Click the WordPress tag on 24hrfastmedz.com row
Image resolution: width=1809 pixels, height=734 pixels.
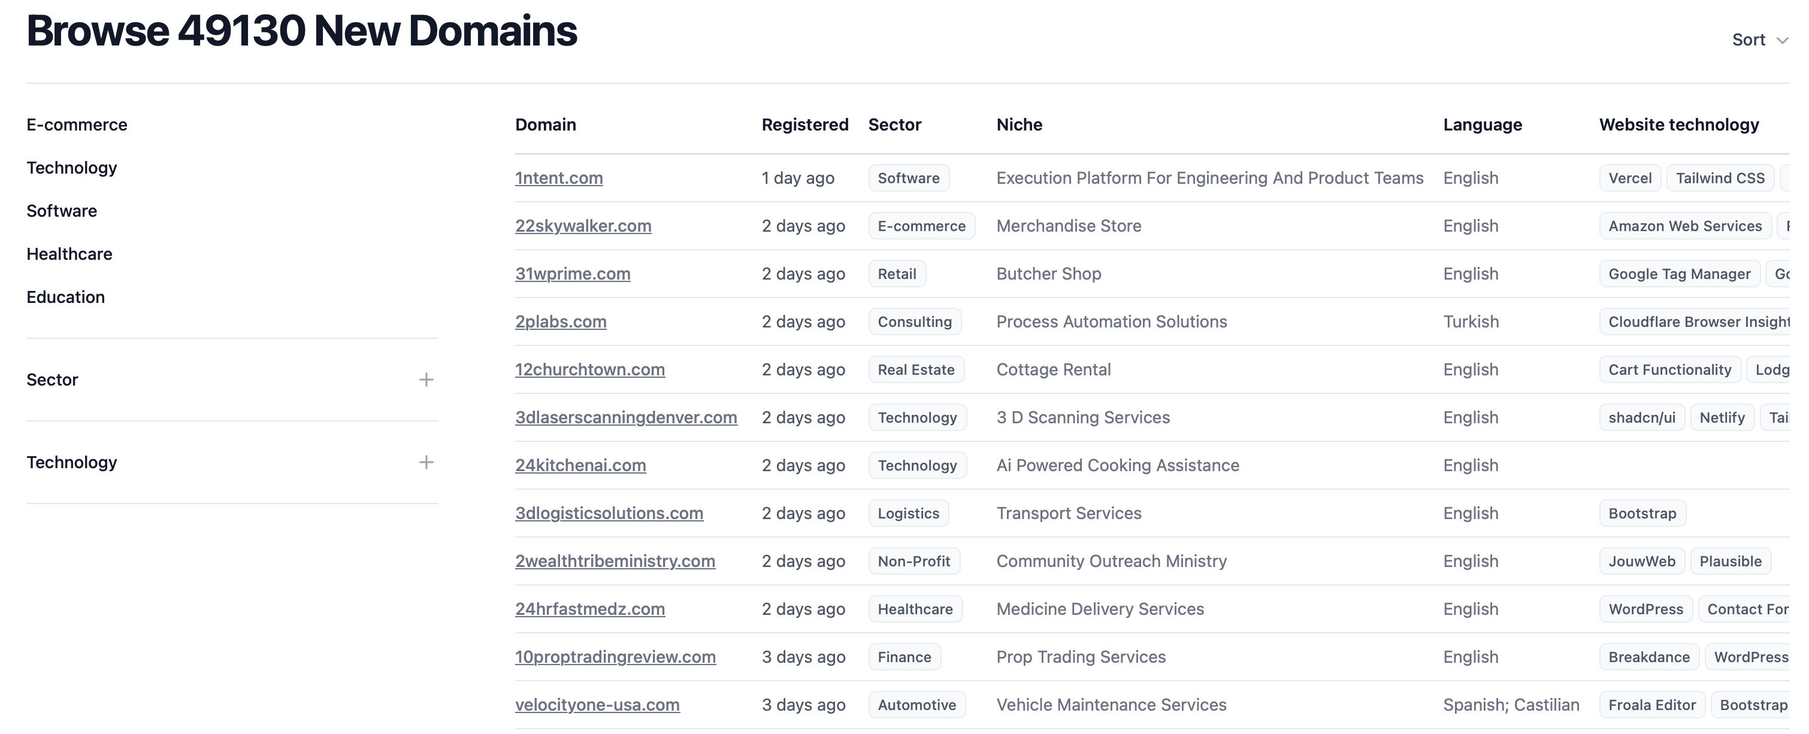point(1645,608)
